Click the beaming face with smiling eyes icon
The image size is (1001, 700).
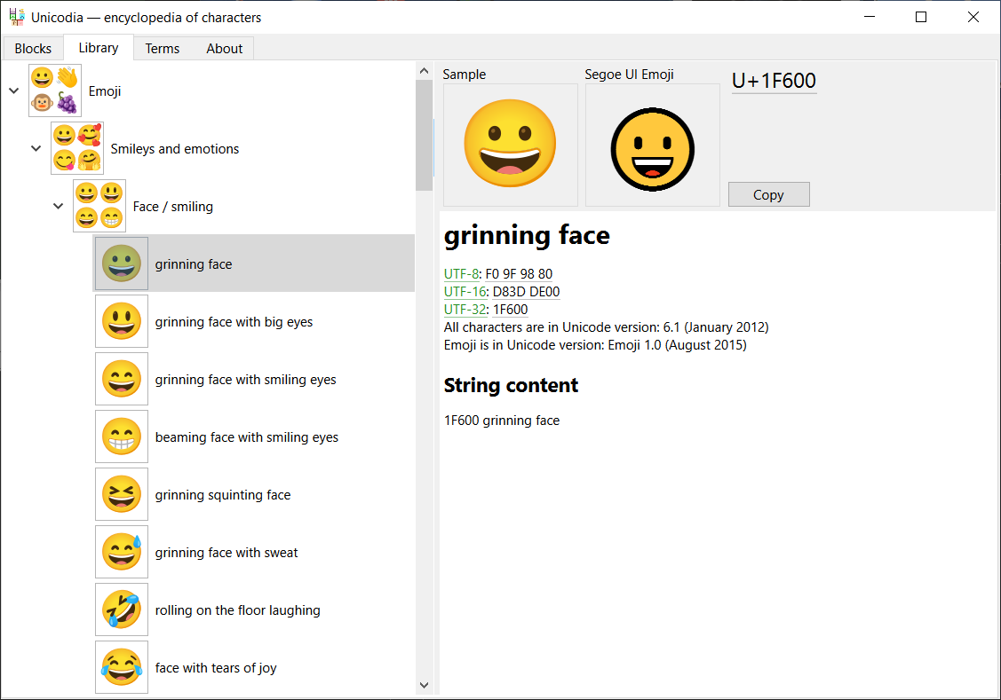tap(122, 437)
